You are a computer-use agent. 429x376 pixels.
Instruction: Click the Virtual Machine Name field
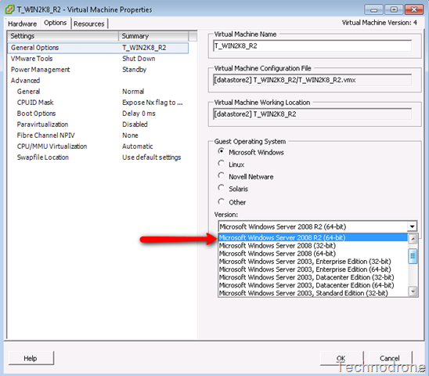point(312,45)
